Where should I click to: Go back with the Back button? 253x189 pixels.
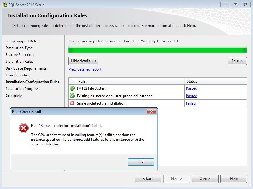(x=148, y=179)
